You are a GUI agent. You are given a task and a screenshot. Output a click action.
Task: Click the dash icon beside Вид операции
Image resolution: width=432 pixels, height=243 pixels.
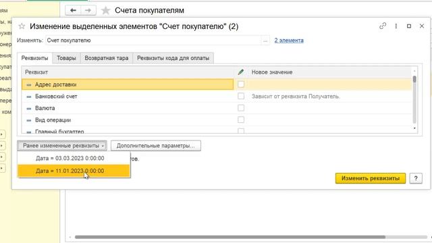pos(28,120)
